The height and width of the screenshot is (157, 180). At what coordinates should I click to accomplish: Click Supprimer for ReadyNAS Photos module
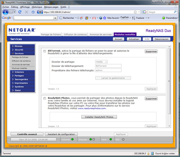[x=151, y=99]
